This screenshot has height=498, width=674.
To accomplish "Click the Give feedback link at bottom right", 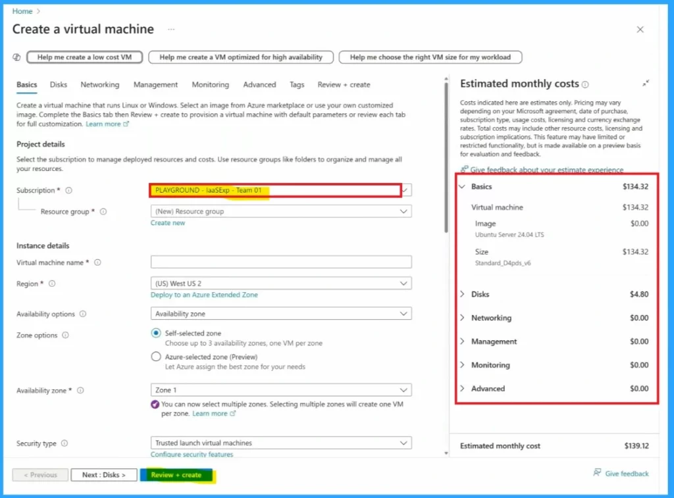I will tap(627, 474).
